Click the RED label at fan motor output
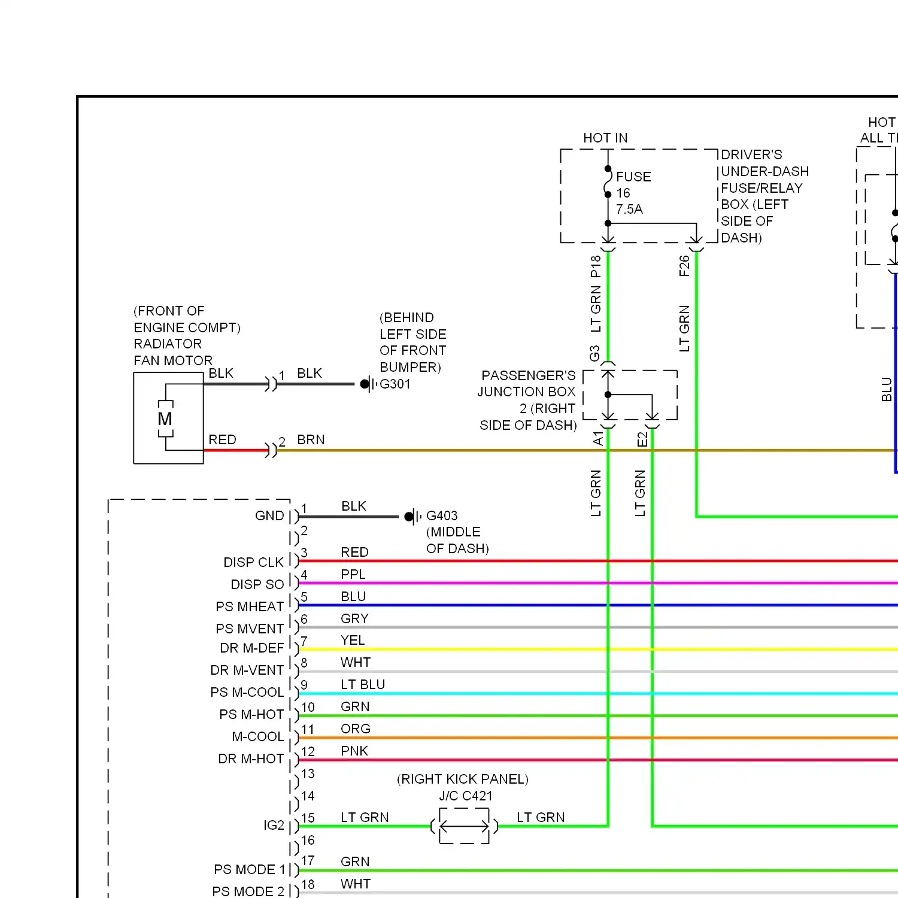The width and height of the screenshot is (898, 898). click(222, 439)
